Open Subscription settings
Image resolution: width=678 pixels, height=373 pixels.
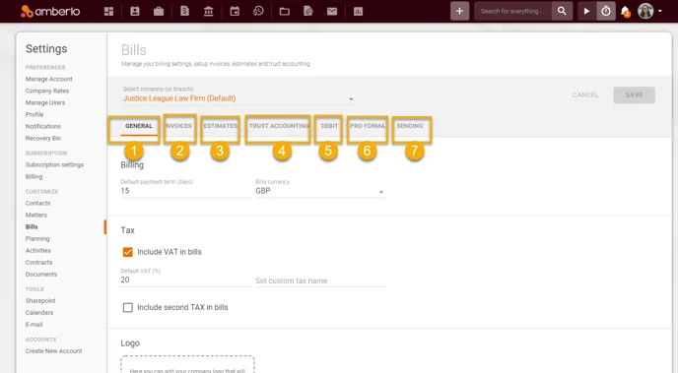(x=54, y=165)
